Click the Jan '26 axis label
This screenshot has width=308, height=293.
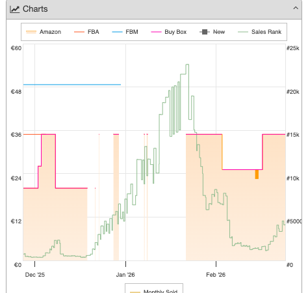pos(125,275)
